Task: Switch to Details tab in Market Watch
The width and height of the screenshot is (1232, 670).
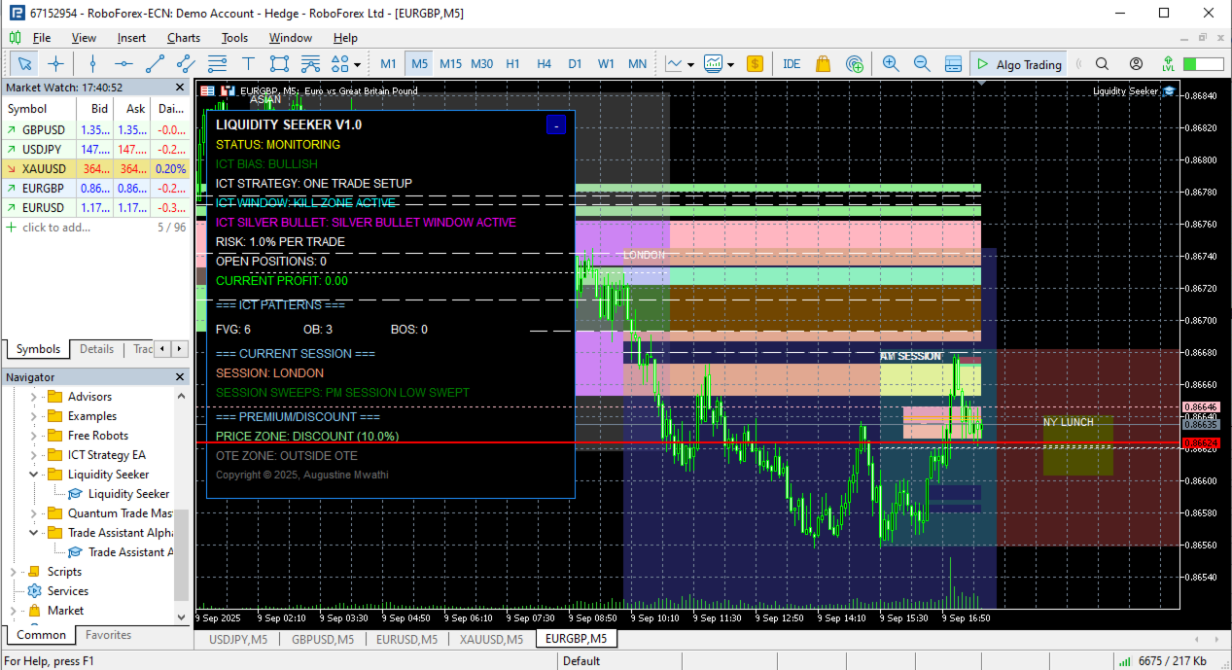Action: (x=96, y=349)
